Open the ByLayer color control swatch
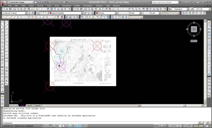Image resolution: width=212 pixels, height=128 pixels. [x=106, y=13]
